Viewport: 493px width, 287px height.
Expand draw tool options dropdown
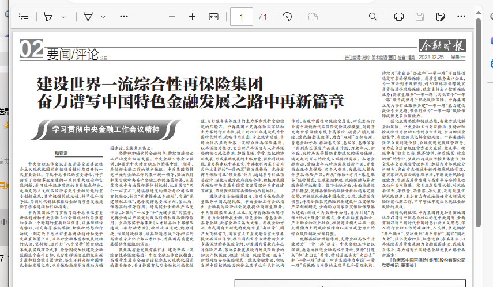click(103, 17)
